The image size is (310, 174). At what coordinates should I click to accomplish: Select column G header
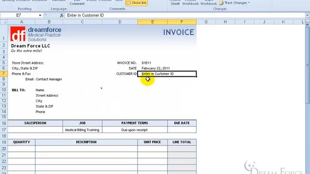(206, 22)
